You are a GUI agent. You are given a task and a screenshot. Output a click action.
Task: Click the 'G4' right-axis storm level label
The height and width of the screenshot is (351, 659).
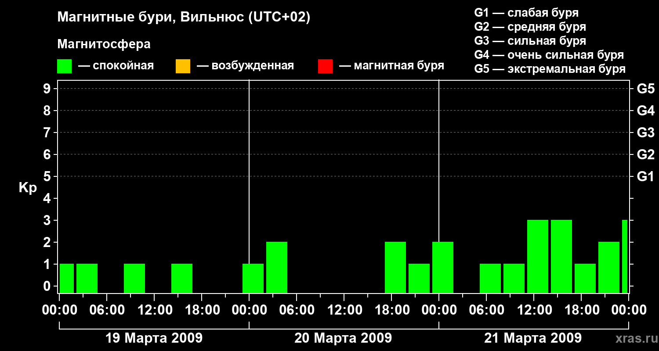click(645, 111)
